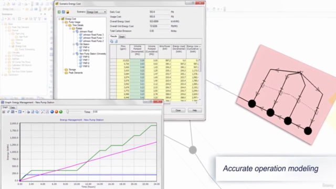The image size is (336, 189).
Task: Click the Wire Power (kW) column header
Action: (165, 51)
